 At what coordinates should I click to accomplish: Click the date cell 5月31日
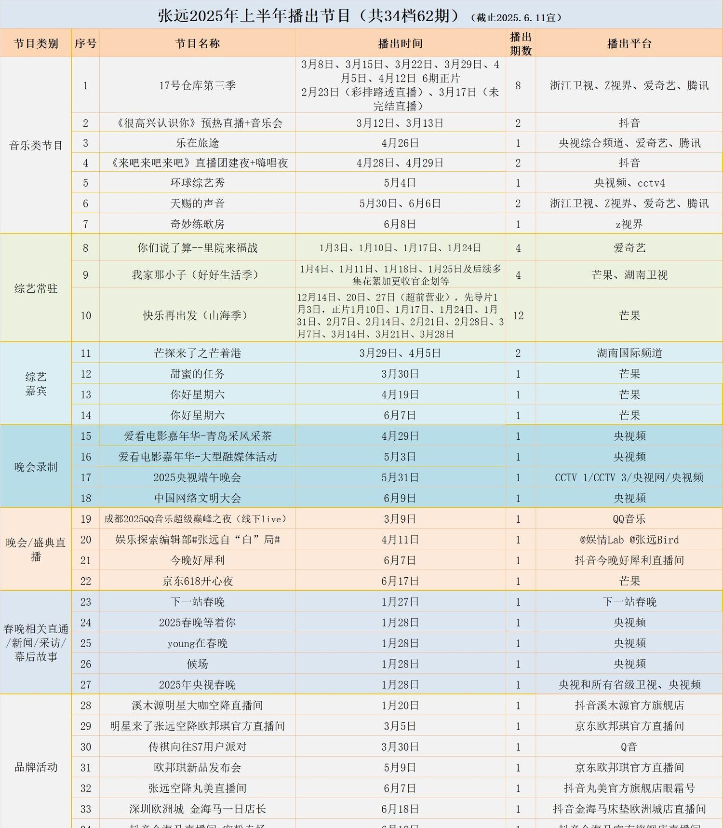(x=400, y=477)
